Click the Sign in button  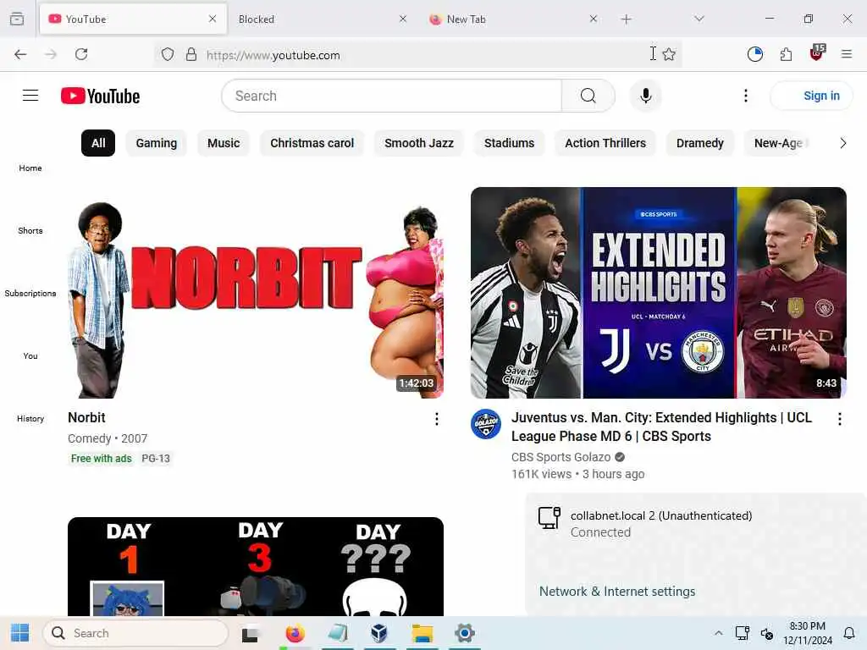(x=811, y=96)
